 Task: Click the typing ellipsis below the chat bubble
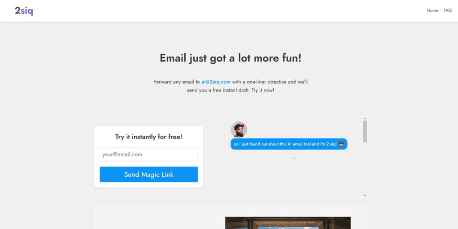[x=293, y=158]
